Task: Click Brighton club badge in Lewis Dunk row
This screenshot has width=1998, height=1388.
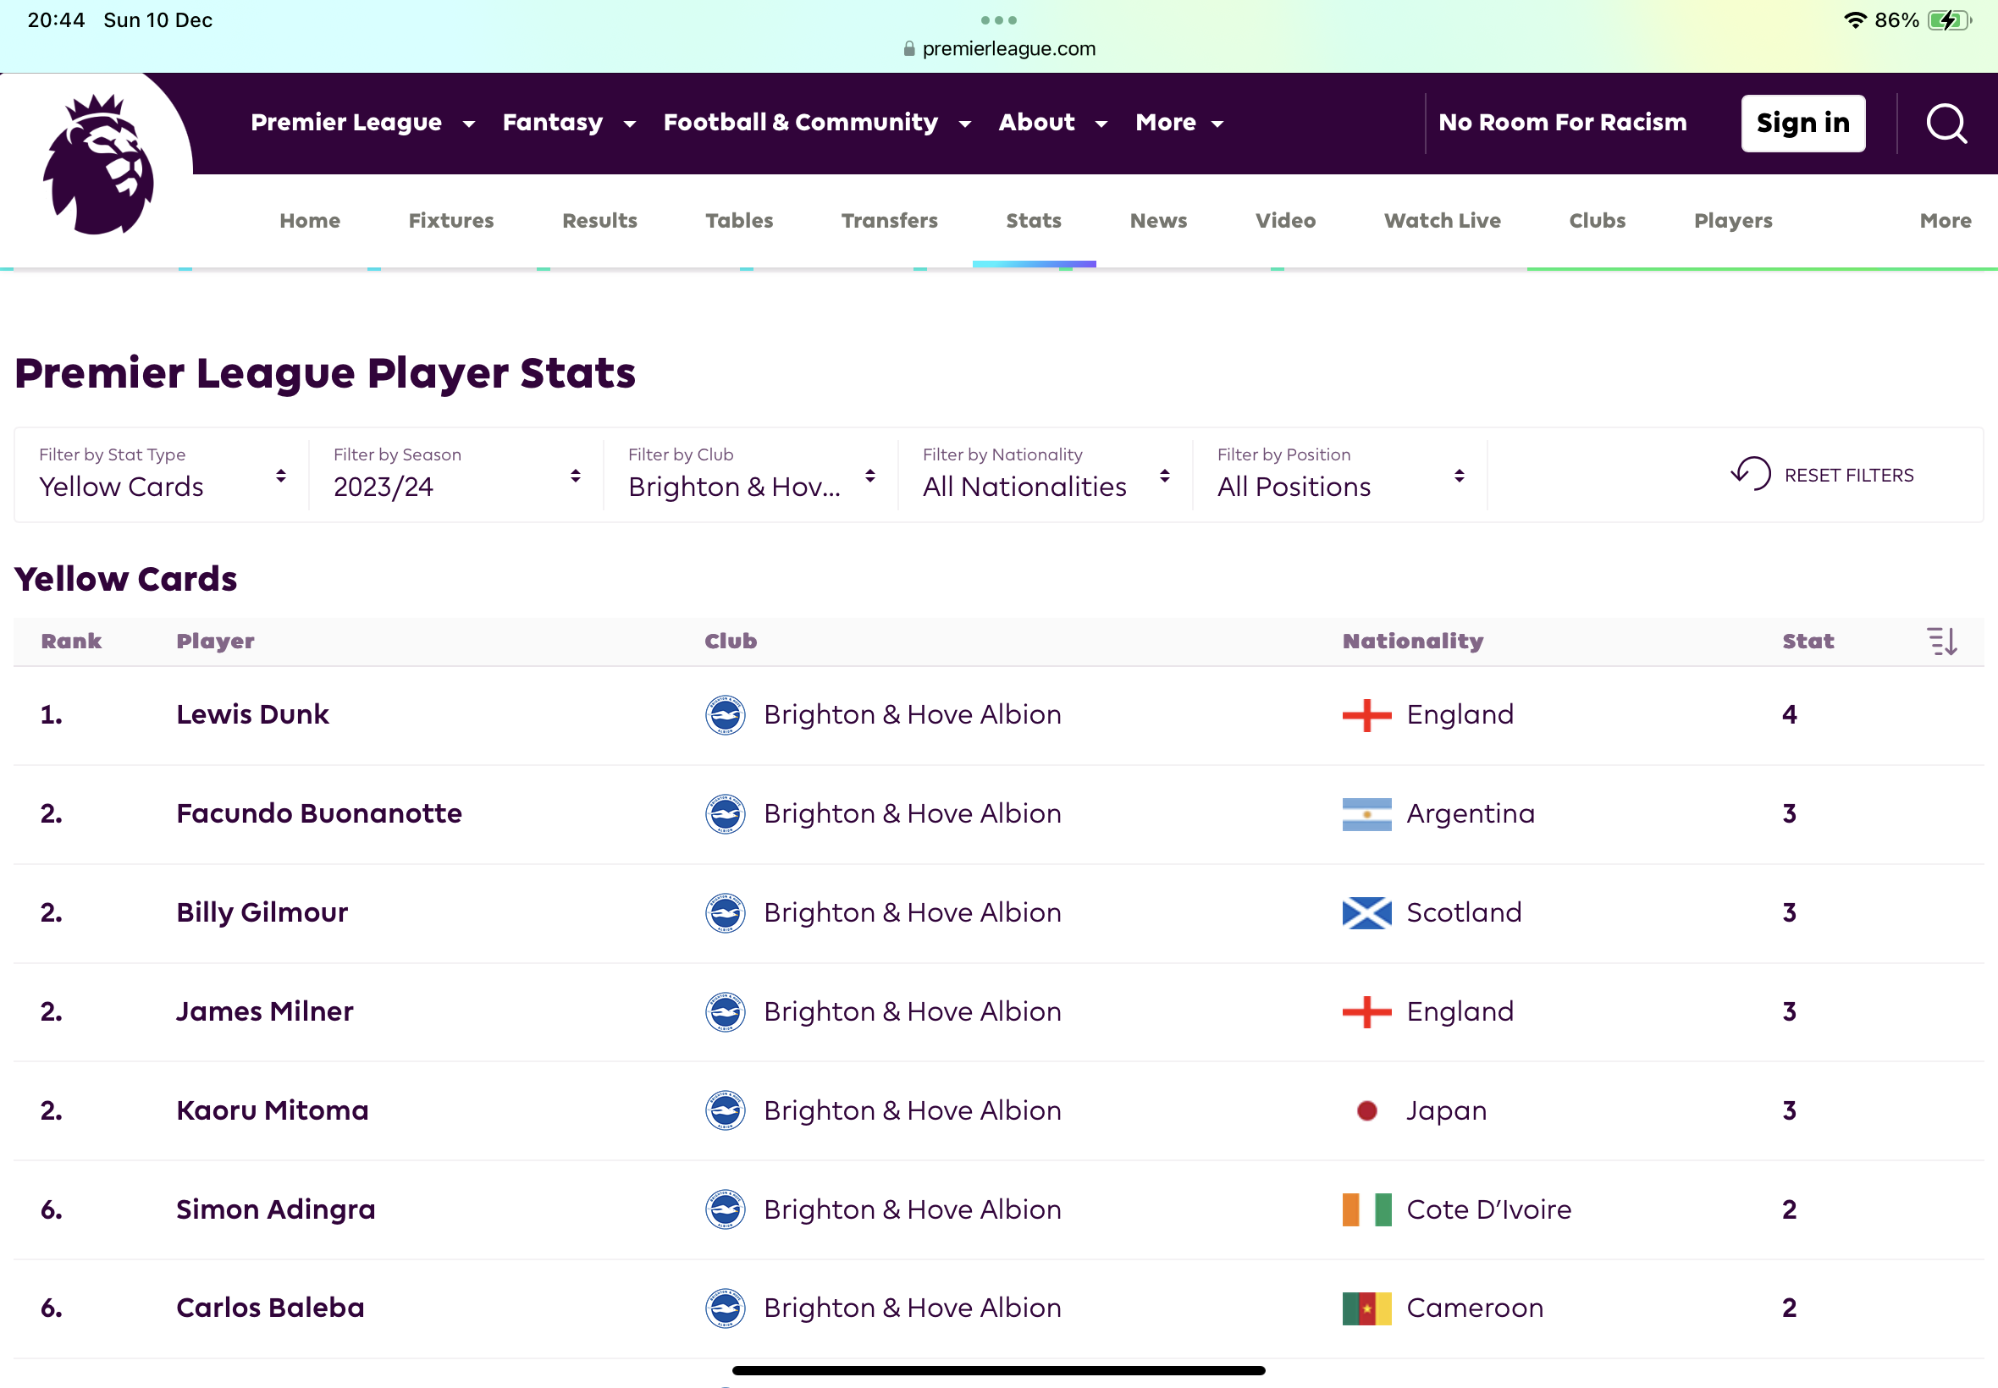Action: point(725,715)
